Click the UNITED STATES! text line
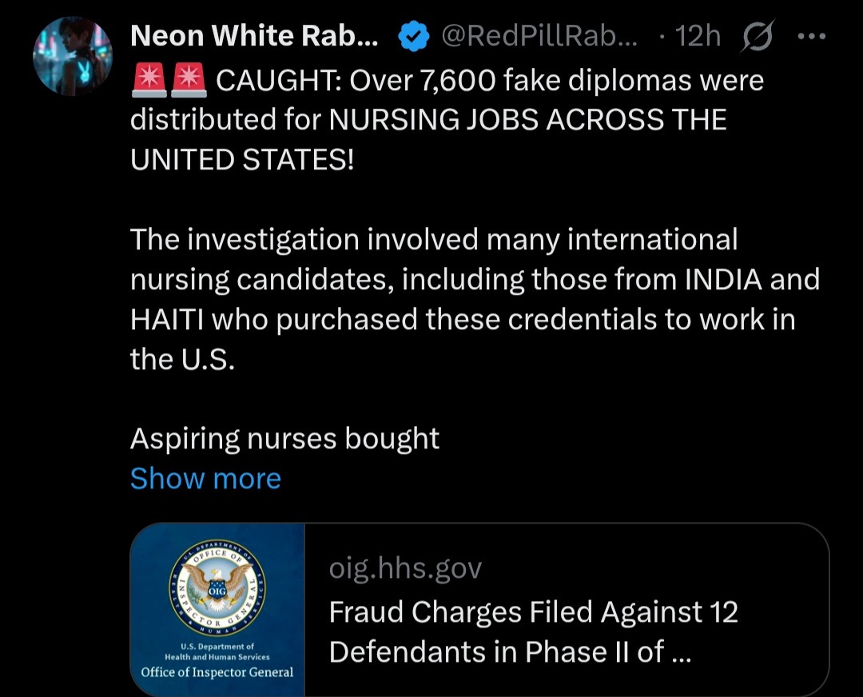 click(241, 159)
